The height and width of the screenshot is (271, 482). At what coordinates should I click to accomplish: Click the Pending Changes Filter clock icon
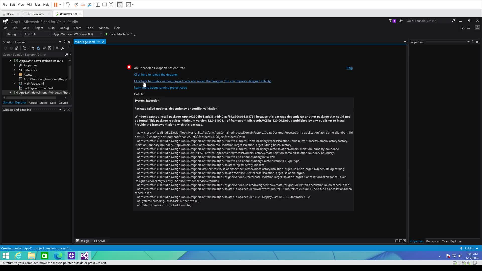coord(25,48)
